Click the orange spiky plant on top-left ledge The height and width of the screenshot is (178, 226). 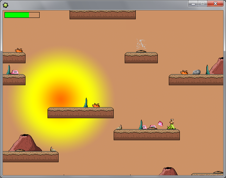tap(19, 50)
